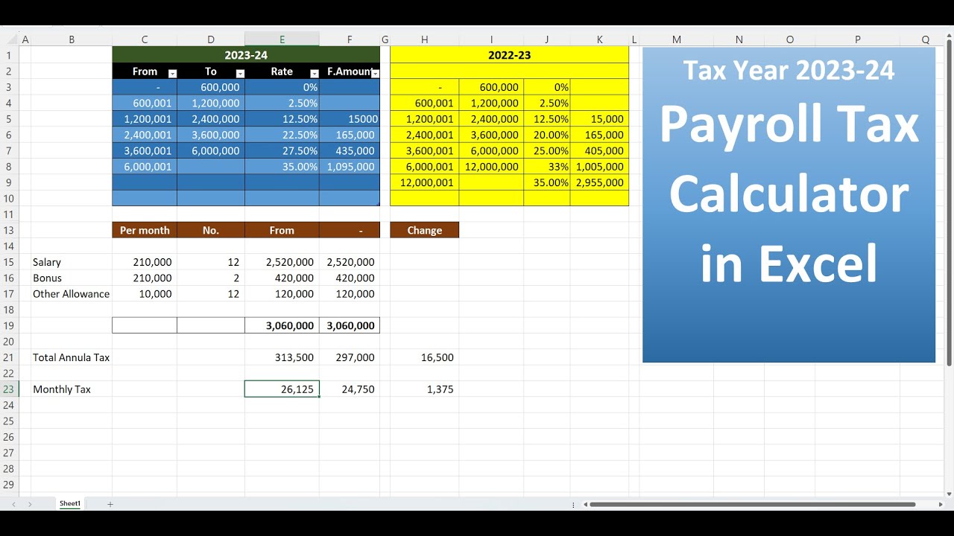Select the Other Allowance cell 120,000 in column F
954x536 pixels.
(350, 294)
